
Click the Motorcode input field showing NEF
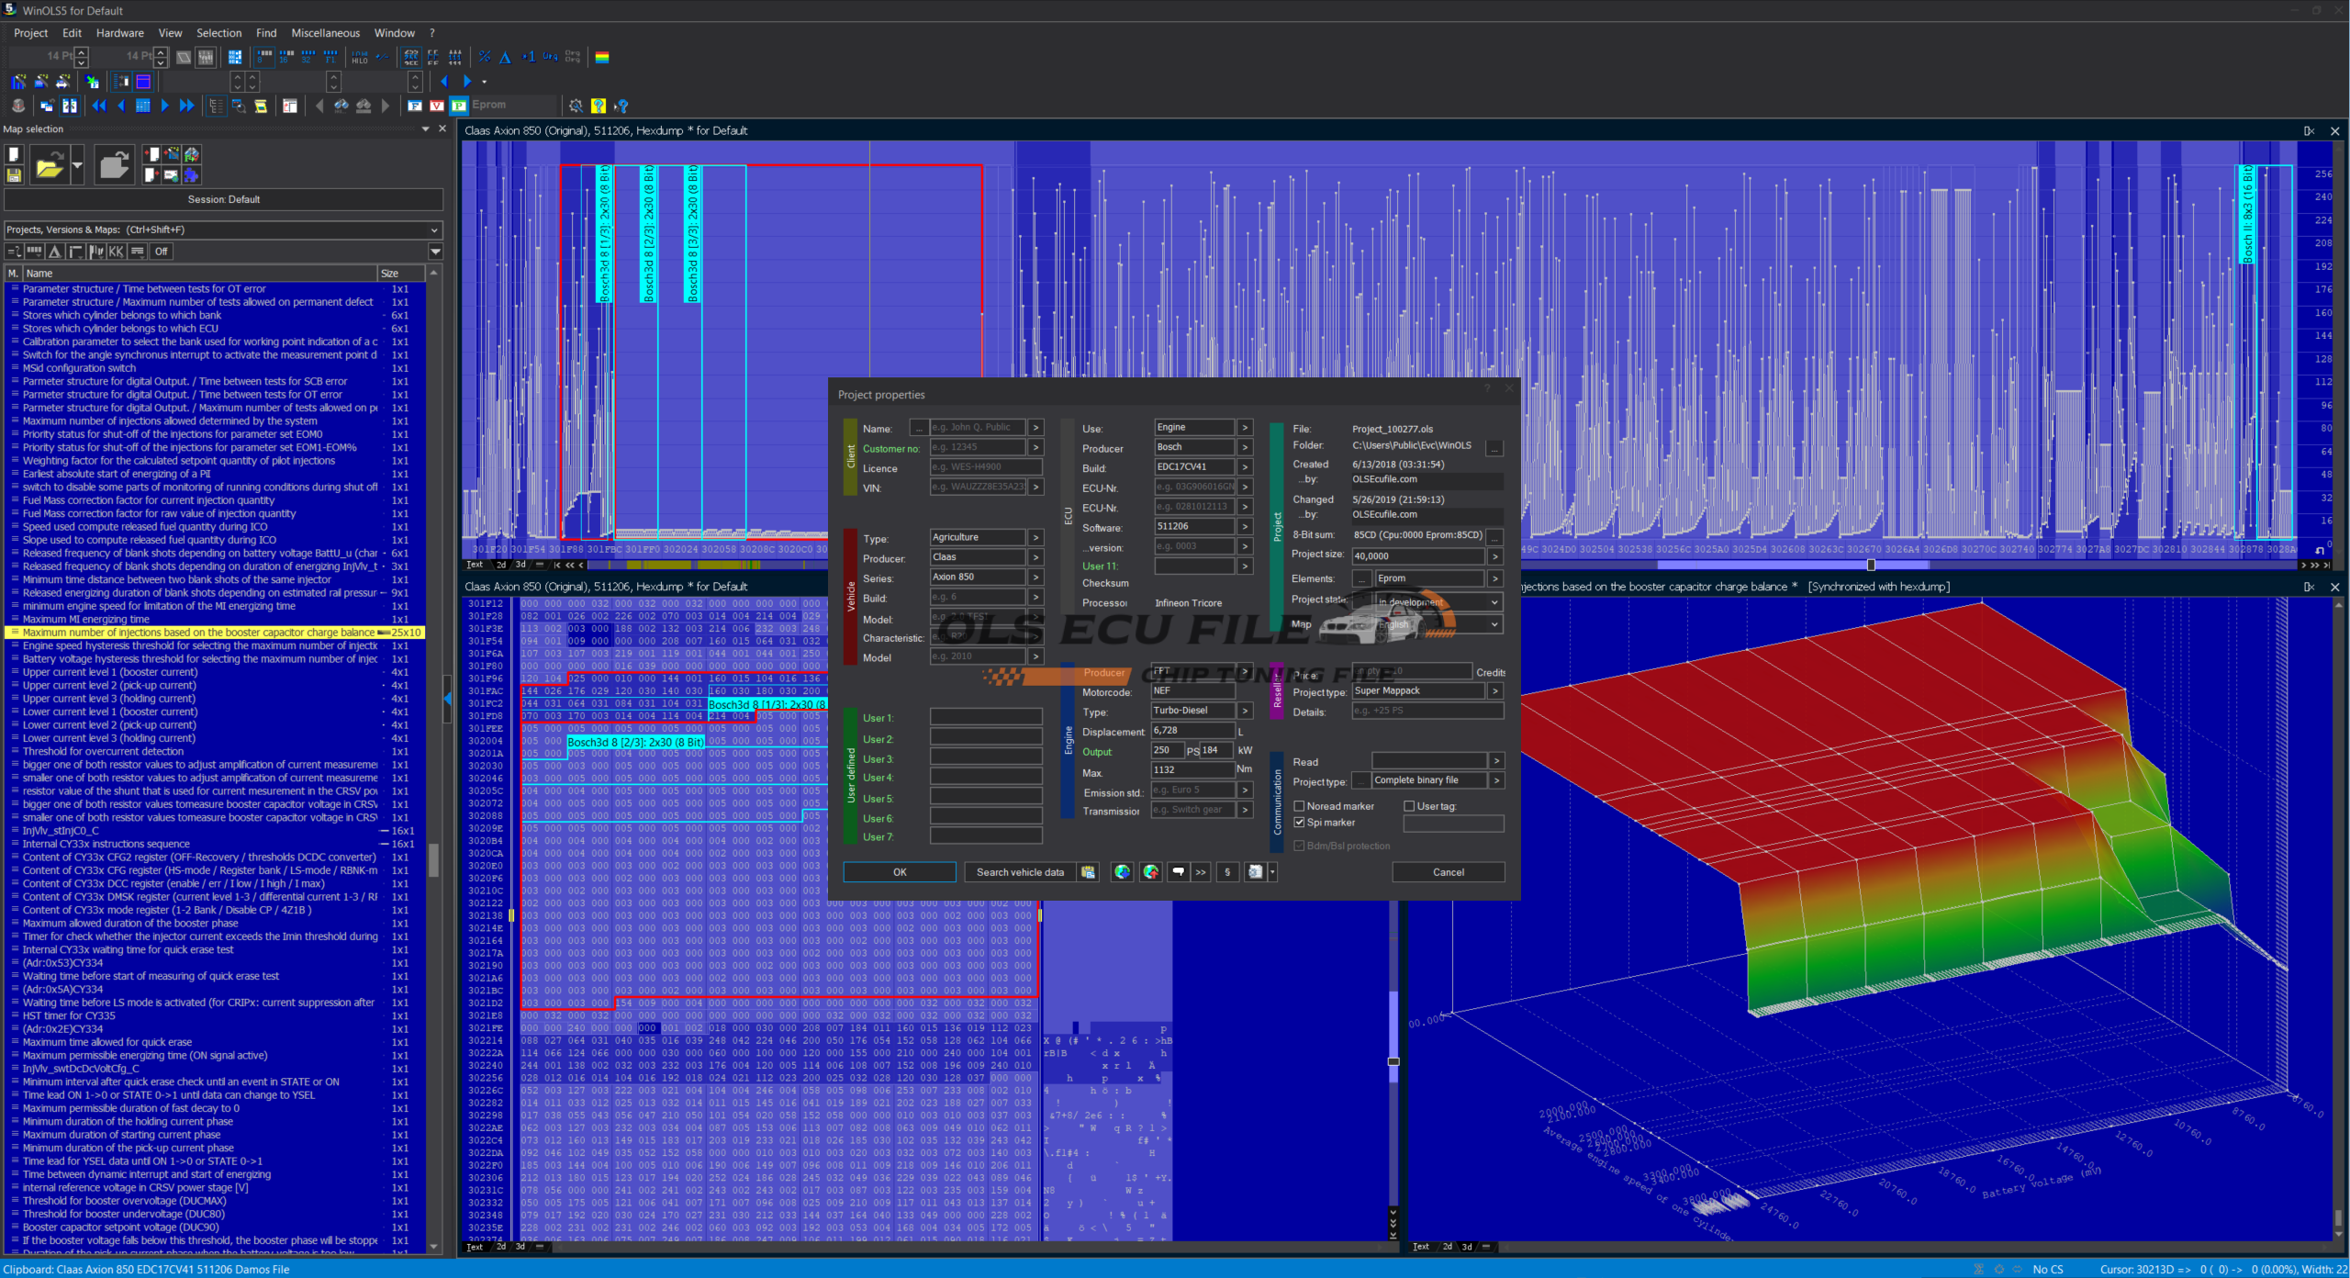pyautogui.click(x=1192, y=690)
